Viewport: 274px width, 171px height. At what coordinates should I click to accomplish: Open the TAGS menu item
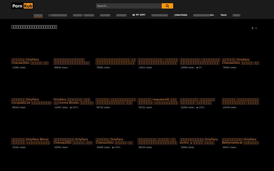coord(223,15)
